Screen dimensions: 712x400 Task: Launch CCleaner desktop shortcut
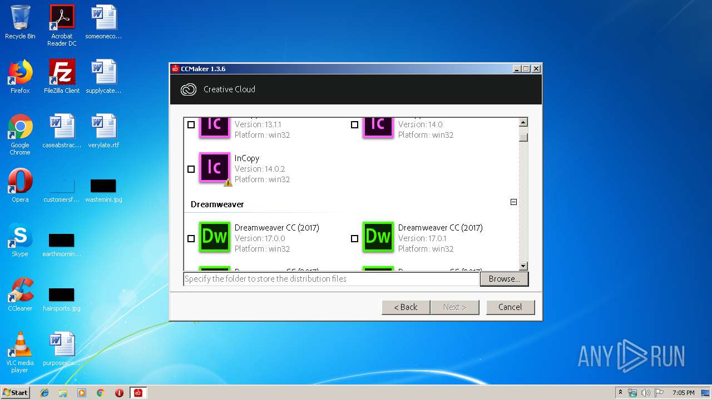click(20, 294)
